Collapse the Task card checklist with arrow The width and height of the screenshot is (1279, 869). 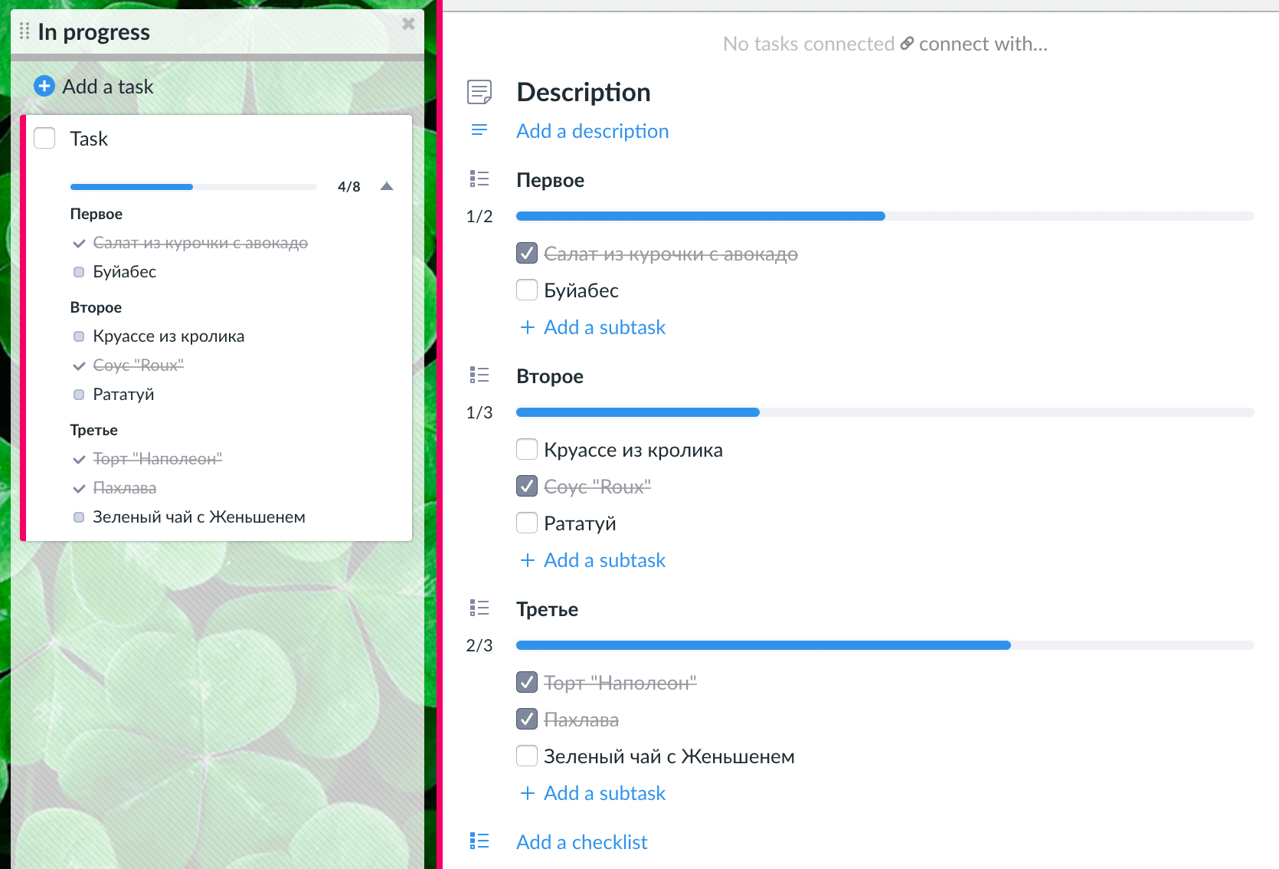387,186
